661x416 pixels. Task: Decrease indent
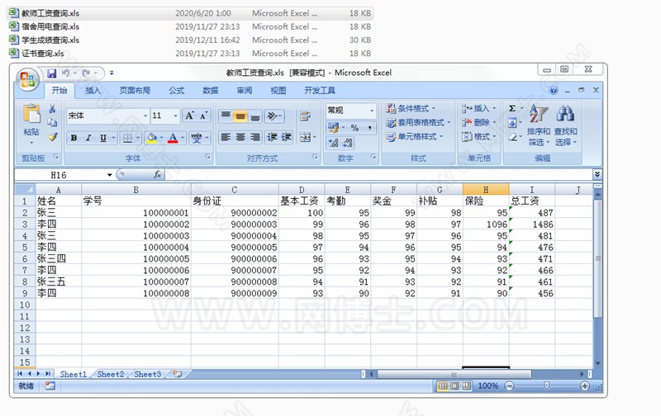point(273,137)
